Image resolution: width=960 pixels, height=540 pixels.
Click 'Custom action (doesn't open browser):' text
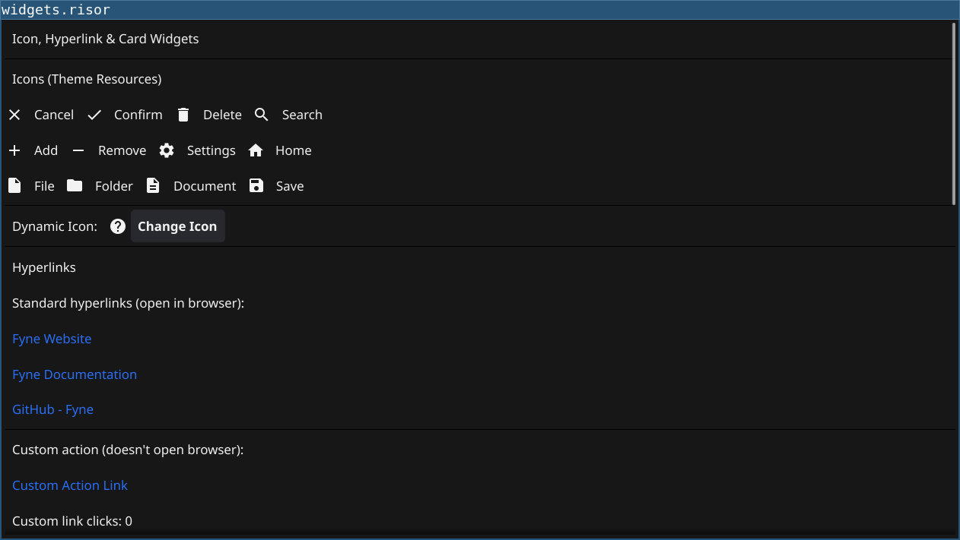click(x=128, y=450)
